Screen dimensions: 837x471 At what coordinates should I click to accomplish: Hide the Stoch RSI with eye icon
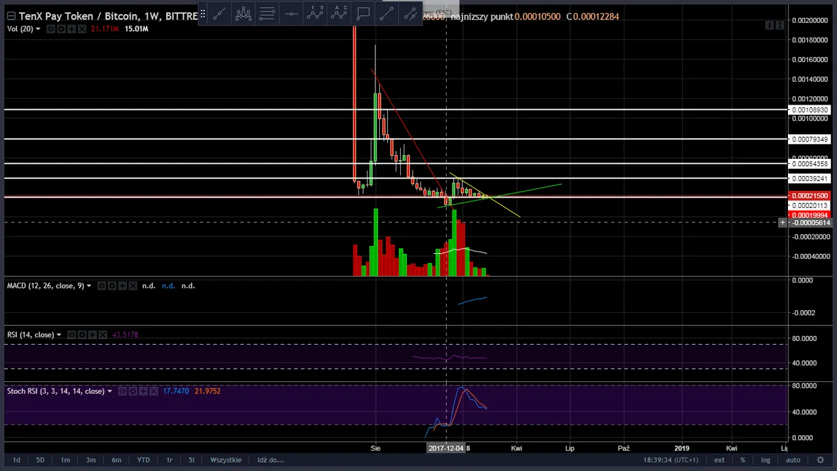coord(122,391)
